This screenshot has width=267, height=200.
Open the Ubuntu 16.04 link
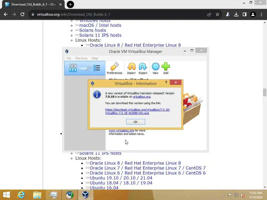tap(104, 188)
